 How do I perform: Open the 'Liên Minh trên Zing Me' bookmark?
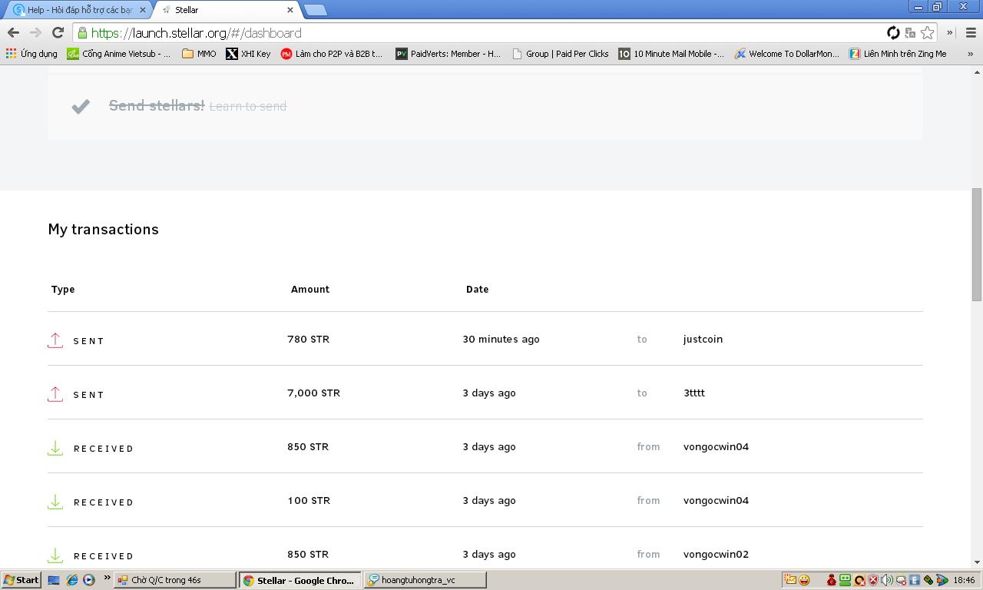(x=898, y=54)
